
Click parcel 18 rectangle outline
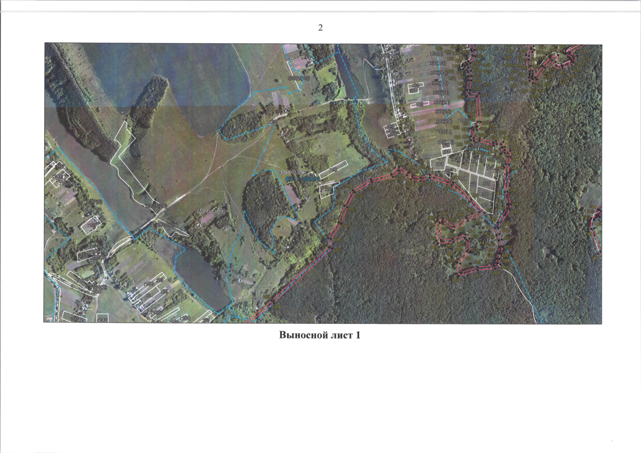[x=333, y=170]
